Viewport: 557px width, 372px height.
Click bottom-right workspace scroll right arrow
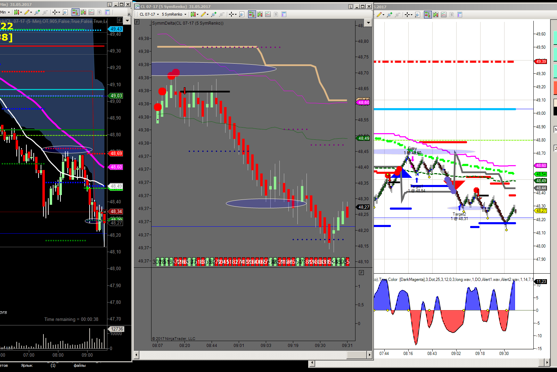(x=547, y=363)
